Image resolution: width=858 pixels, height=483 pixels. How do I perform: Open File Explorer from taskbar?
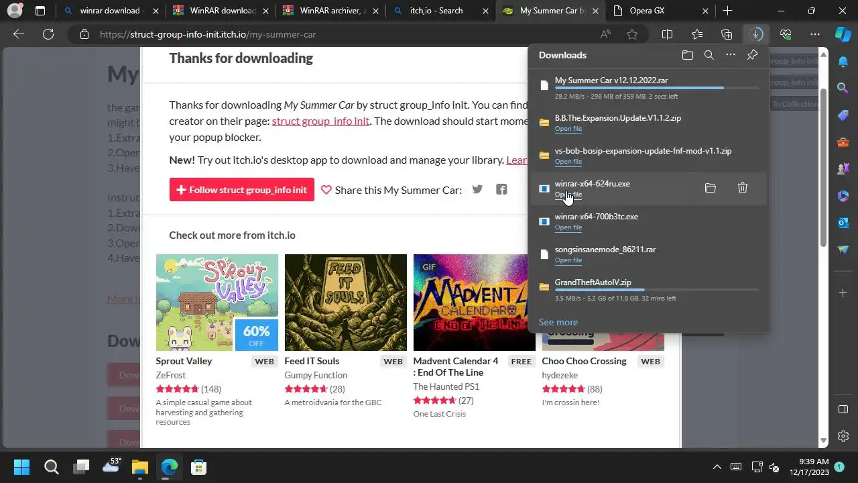coord(139,467)
